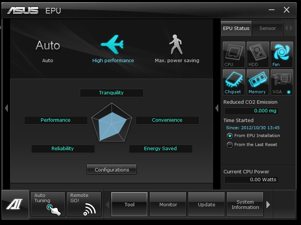The height and width of the screenshot is (225, 301).
Task: Select the High performance airplane icon
Action: (112, 45)
